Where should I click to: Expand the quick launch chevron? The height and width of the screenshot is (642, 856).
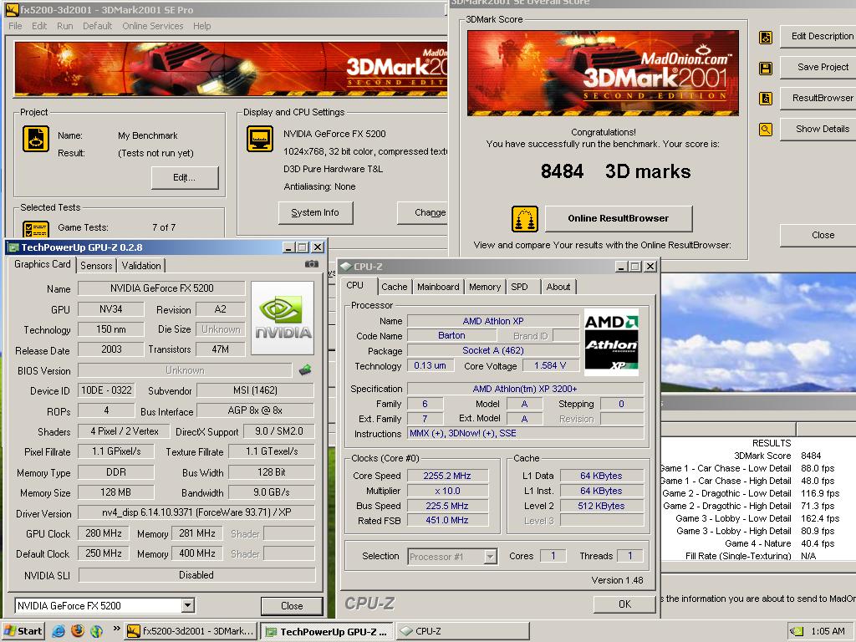(116, 629)
